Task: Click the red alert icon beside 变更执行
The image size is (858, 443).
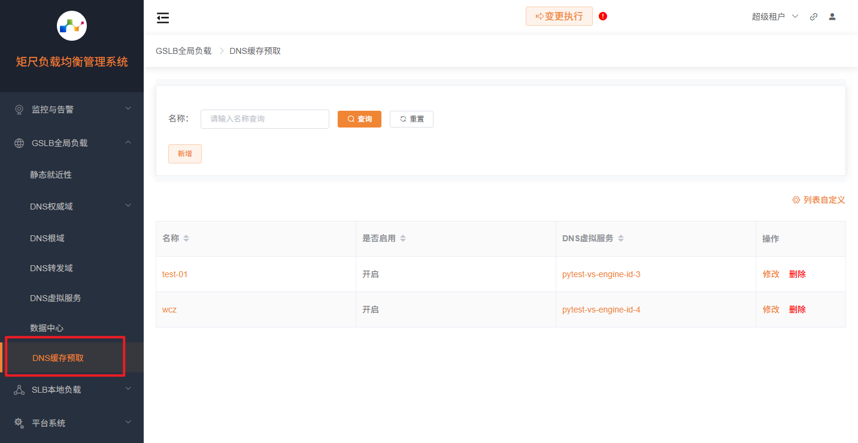Action: (x=603, y=16)
